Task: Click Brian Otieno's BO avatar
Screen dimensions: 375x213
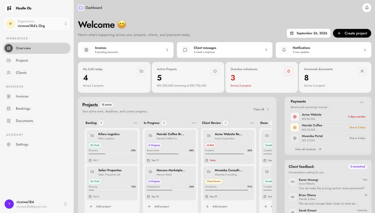Action: [x=293, y=197]
